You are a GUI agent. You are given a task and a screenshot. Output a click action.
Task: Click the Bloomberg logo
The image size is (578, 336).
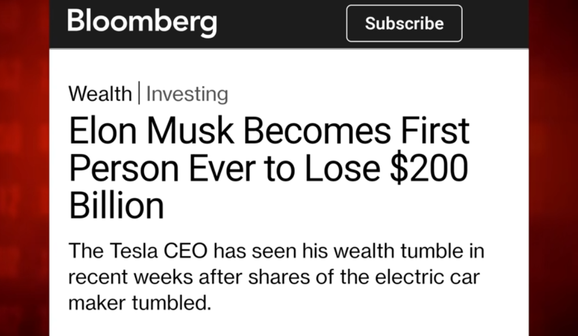143,23
